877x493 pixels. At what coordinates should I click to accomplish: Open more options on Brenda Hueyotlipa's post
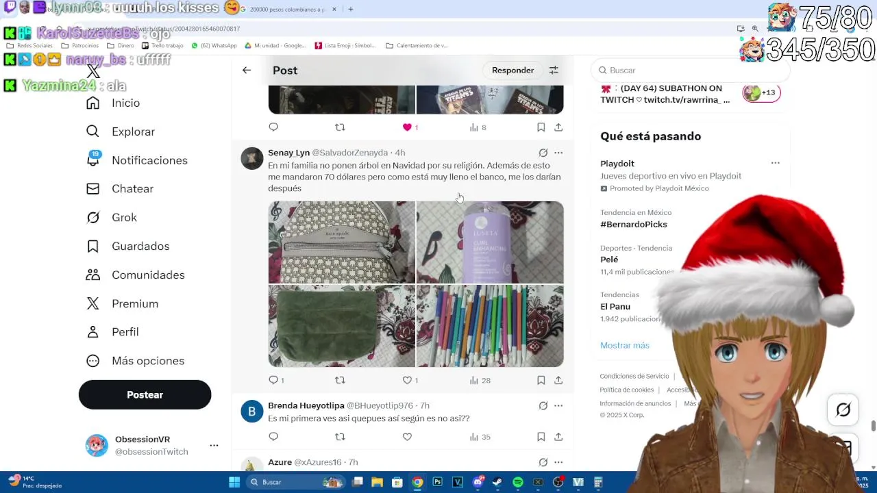coord(558,405)
